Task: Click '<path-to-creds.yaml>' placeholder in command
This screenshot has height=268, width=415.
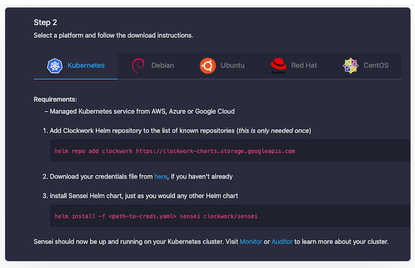Action: (x=142, y=216)
